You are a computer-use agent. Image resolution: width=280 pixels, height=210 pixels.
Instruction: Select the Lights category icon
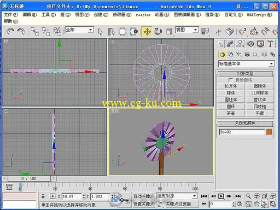(239, 55)
